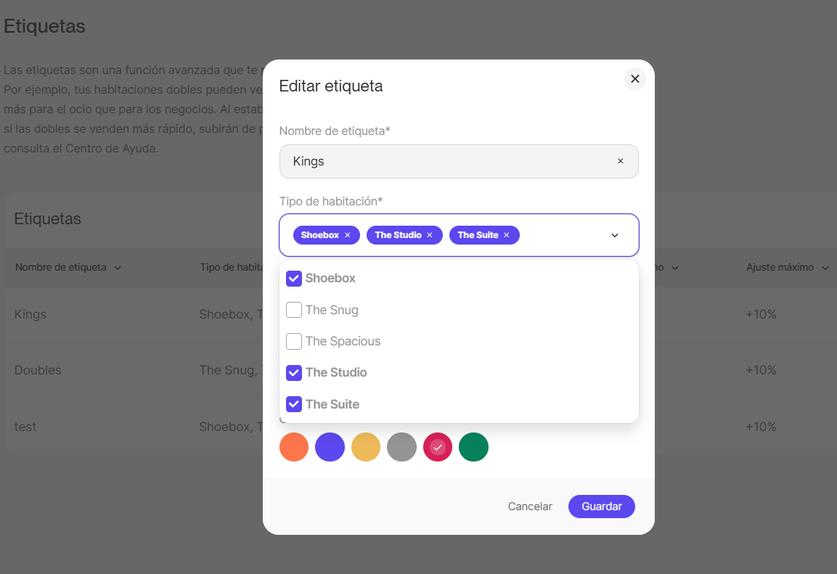
Task: Remove The Suite chip via its x
Action: point(507,235)
